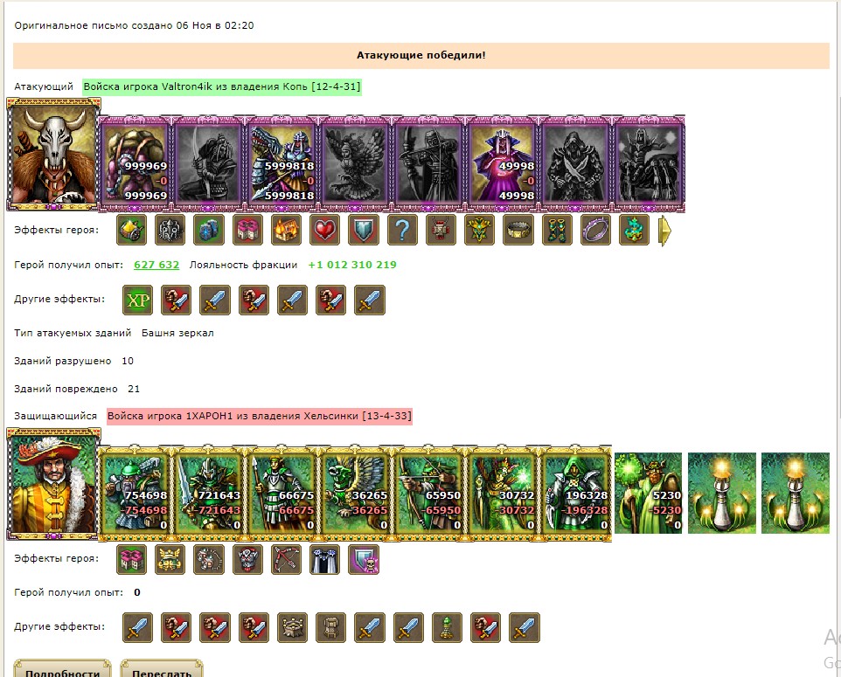This screenshot has height=677, width=841.
Task: Click the red heart hero effect icon
Action: [x=324, y=231]
